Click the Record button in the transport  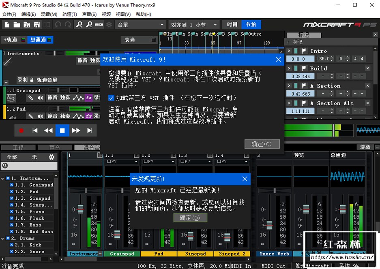[21, 130]
